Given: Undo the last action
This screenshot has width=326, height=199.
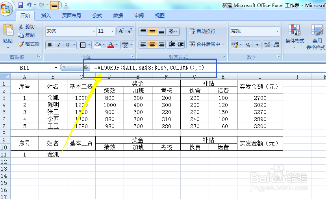Looking at the screenshot, I should (29, 5).
